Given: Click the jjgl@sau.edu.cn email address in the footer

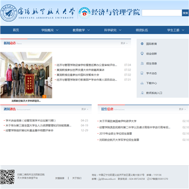Looking at the screenshot, I should (107, 179).
